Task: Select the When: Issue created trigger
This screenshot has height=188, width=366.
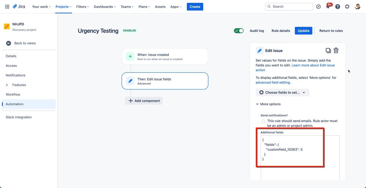Action: (x=165, y=56)
